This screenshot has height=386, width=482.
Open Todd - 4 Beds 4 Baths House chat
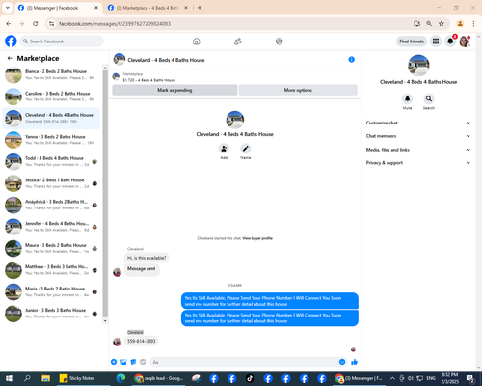(x=51, y=161)
